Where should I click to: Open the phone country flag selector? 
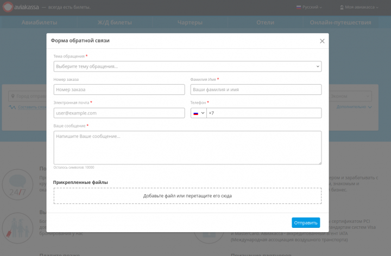coord(198,113)
